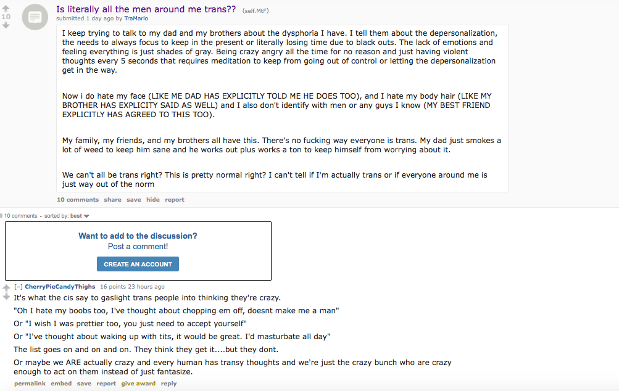This screenshot has width=619, height=391.
Task: Visit TraMarlo's user profile
Action: pyautogui.click(x=136, y=19)
